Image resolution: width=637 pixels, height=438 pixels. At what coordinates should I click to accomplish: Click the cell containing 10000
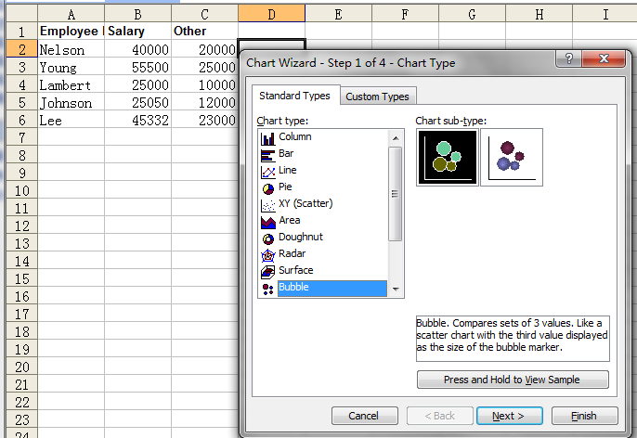click(x=204, y=84)
